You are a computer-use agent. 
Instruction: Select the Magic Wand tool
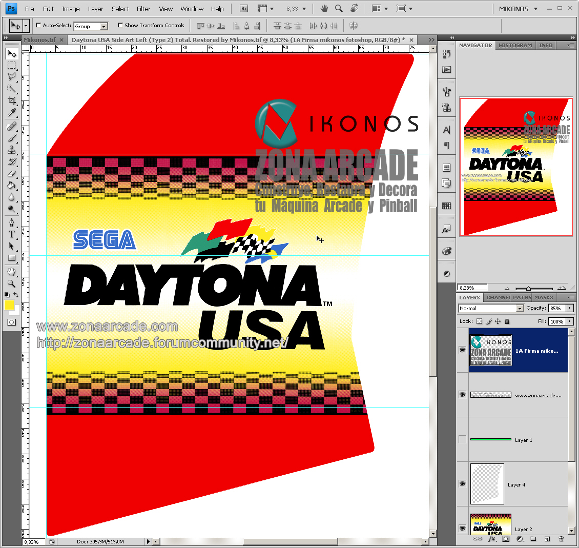(x=12, y=89)
